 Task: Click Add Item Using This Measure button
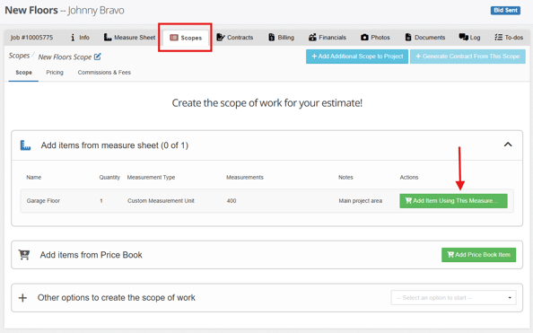[x=453, y=201]
